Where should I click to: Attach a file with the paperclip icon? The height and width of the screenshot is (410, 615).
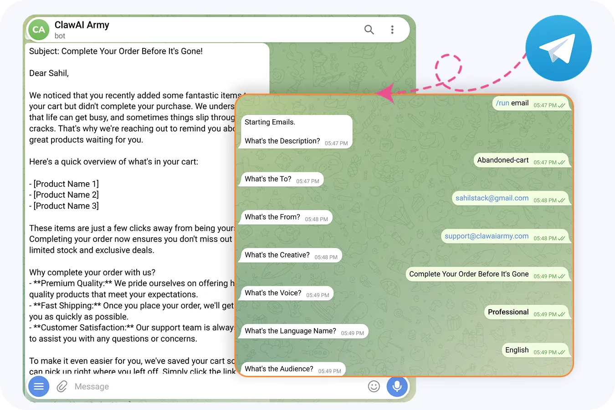pos(62,386)
